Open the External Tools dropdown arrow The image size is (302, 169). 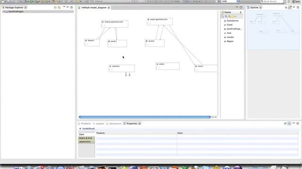[39, 1]
